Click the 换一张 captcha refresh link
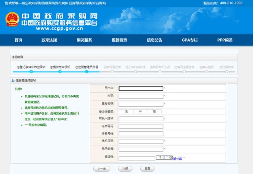The height and width of the screenshot is (174, 253). tap(177, 159)
